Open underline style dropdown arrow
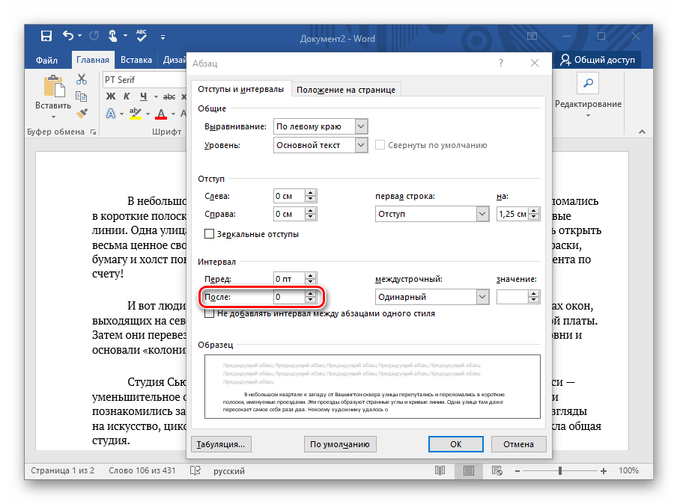The image size is (677, 504). [156, 97]
